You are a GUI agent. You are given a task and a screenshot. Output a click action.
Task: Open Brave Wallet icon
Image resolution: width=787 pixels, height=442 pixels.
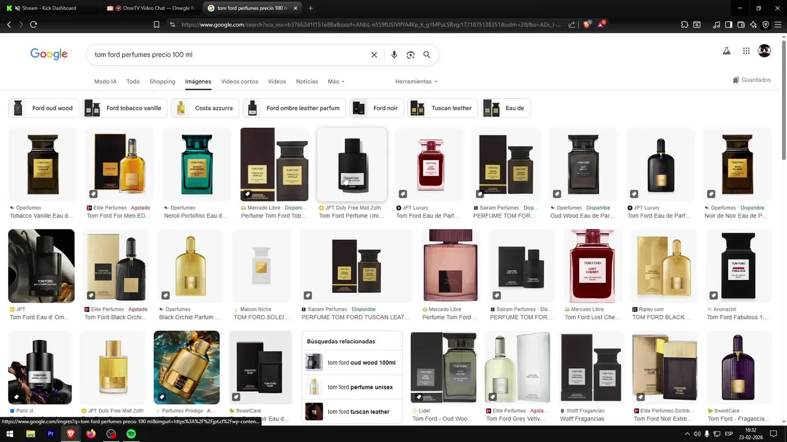click(x=741, y=25)
